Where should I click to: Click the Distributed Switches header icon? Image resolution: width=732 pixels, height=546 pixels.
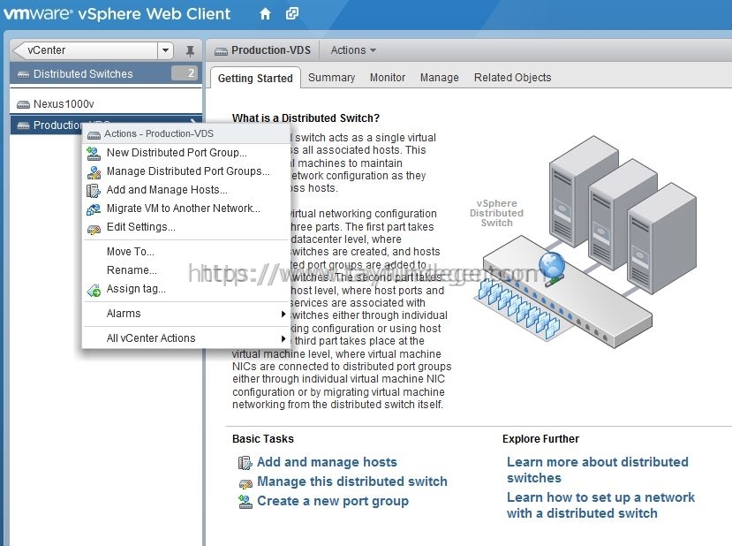23,74
